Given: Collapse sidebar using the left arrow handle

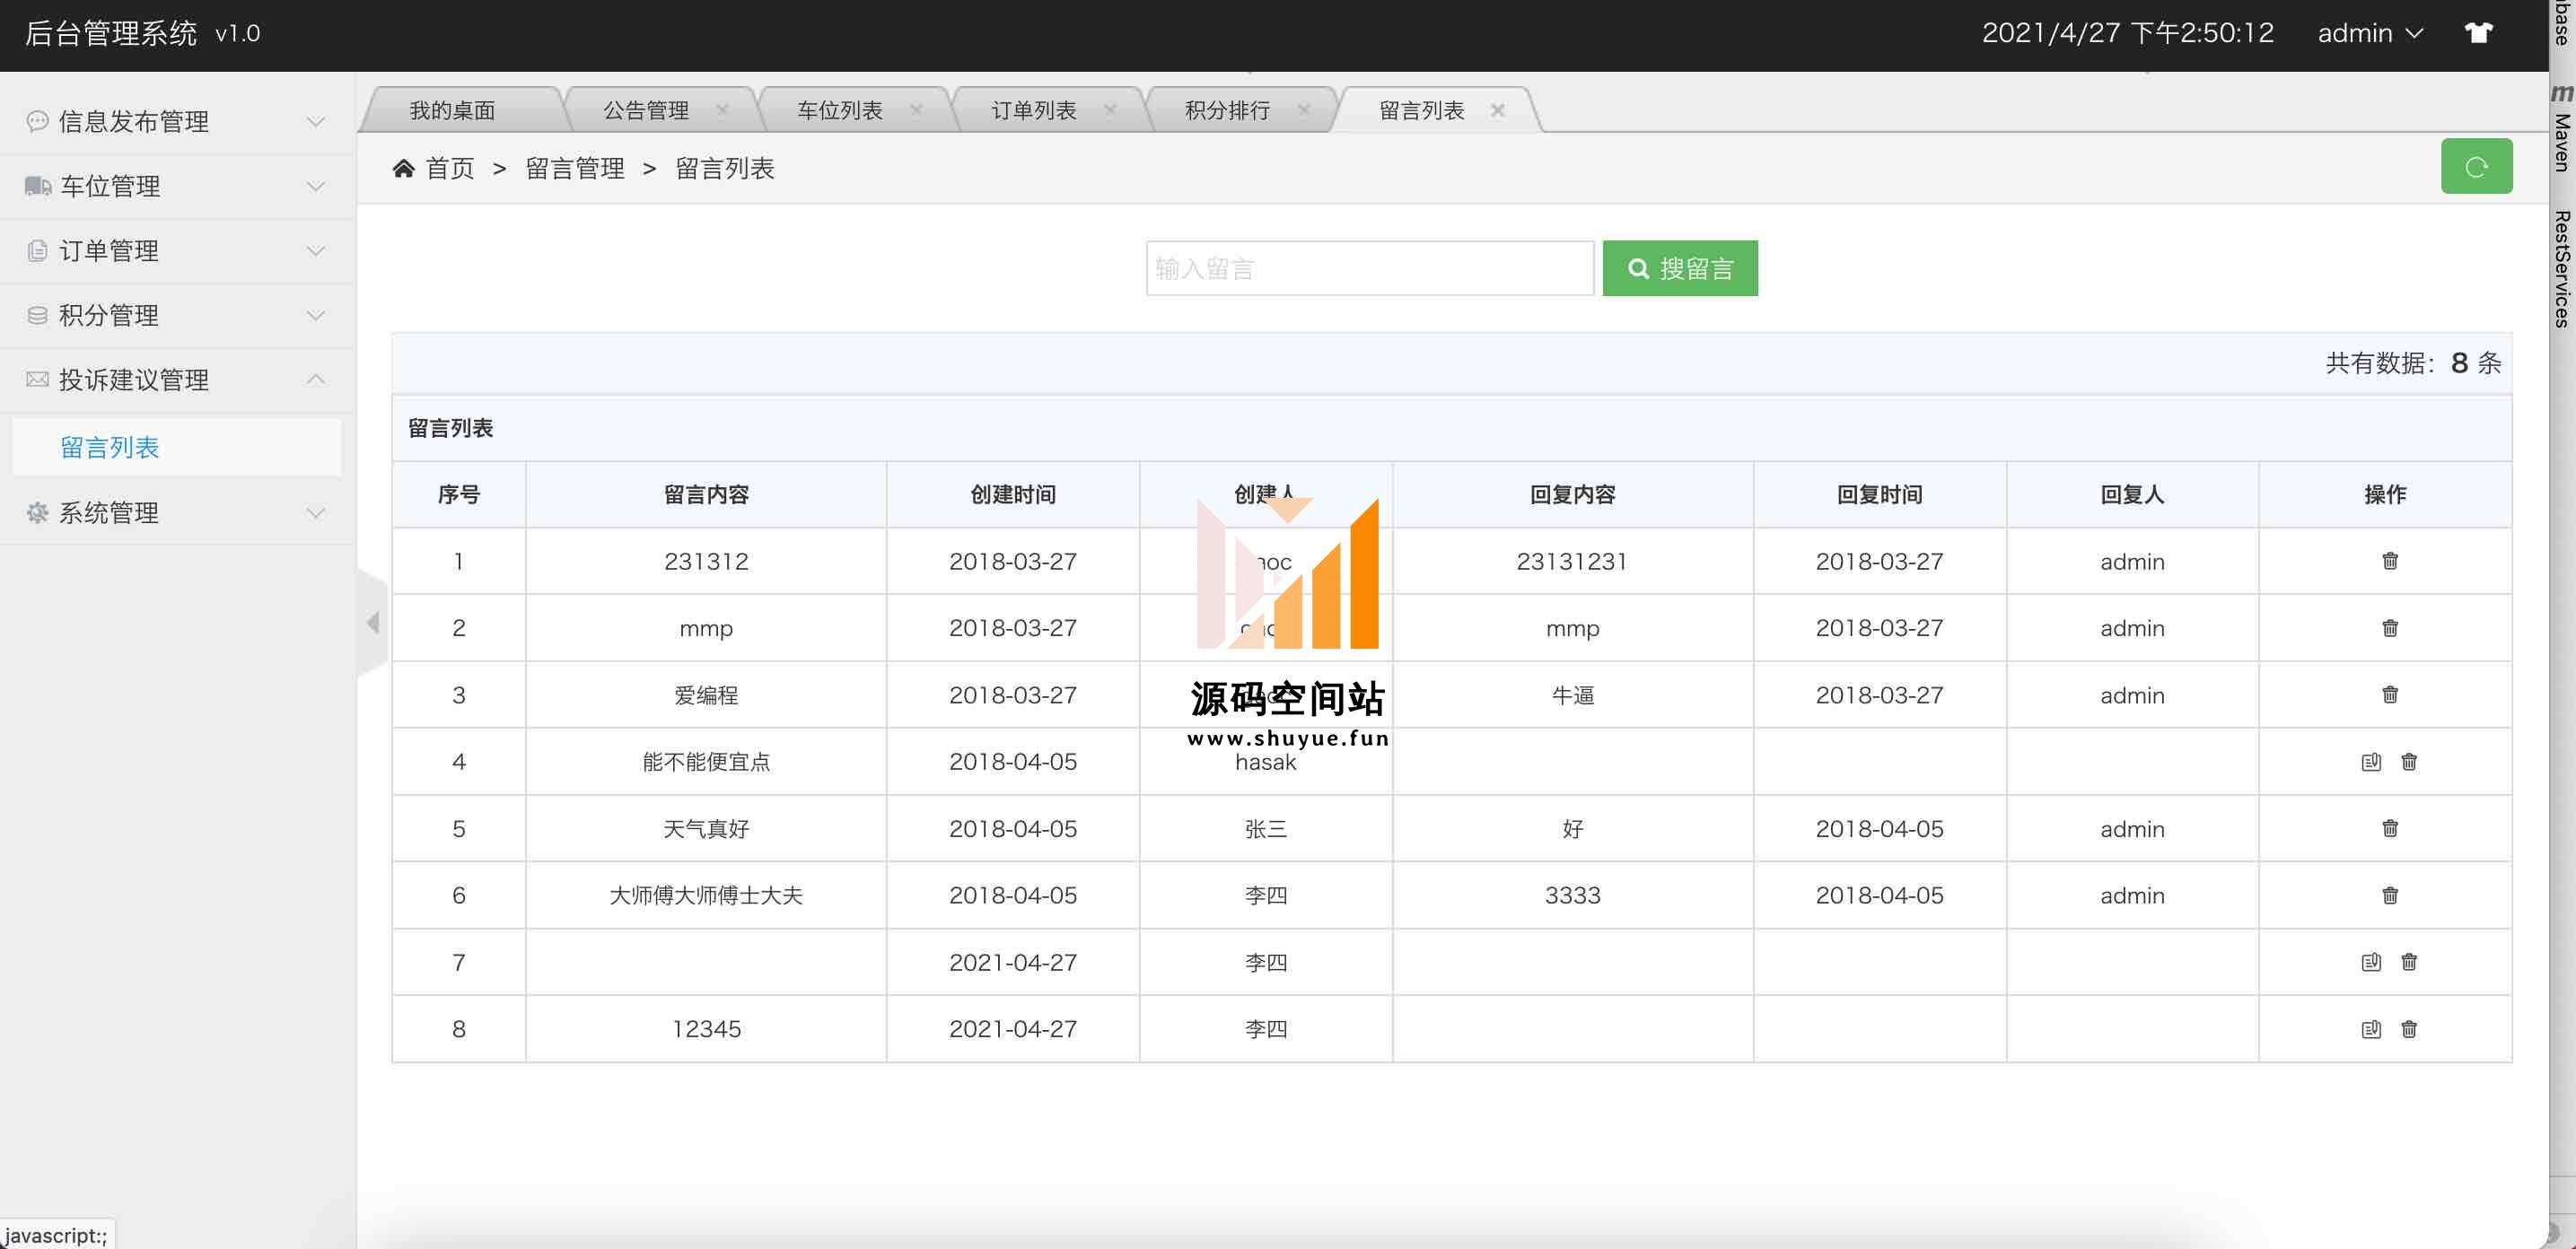Looking at the screenshot, I should pos(373,623).
